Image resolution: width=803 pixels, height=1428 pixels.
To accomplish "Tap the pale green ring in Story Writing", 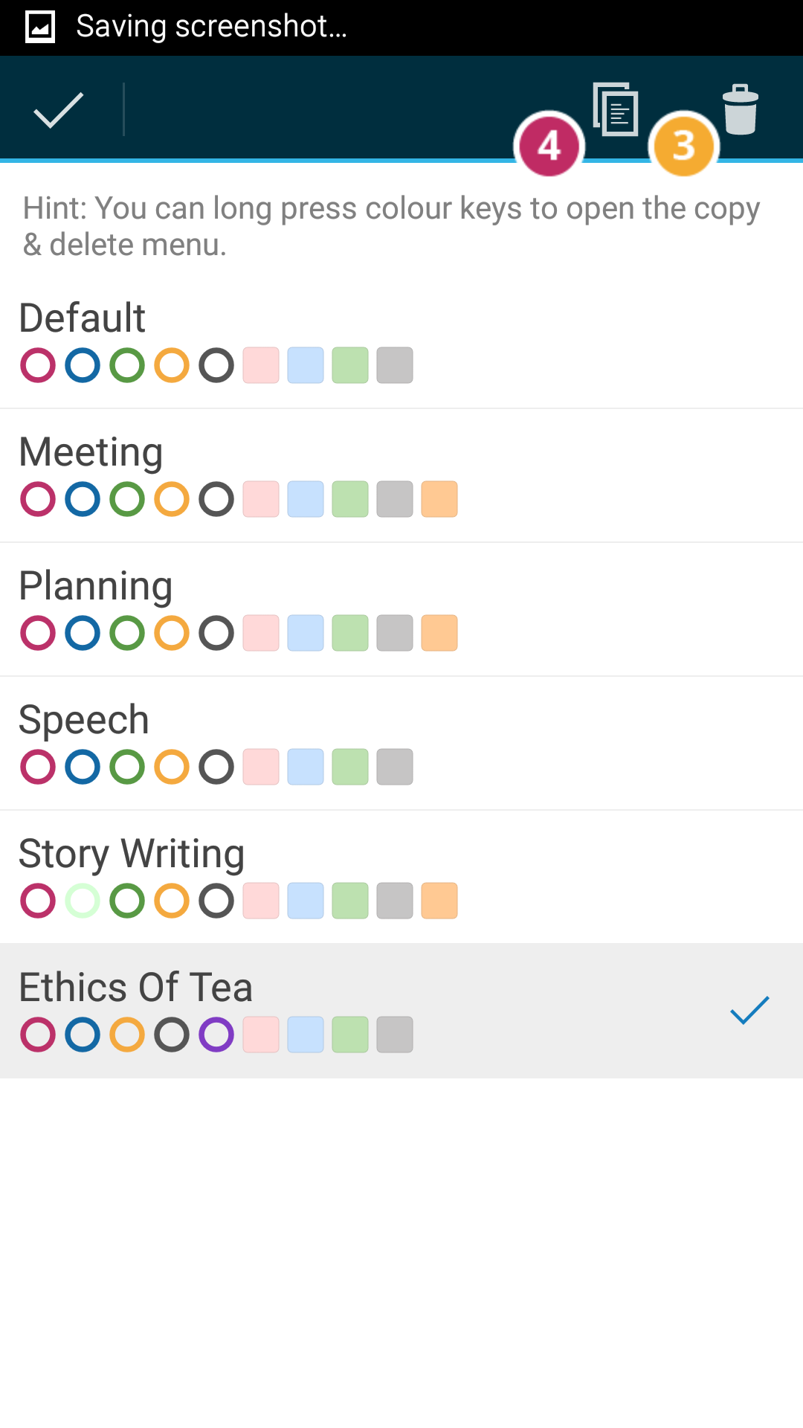I will pos(83,901).
